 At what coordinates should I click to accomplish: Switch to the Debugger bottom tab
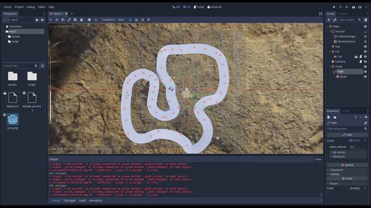tap(70, 200)
